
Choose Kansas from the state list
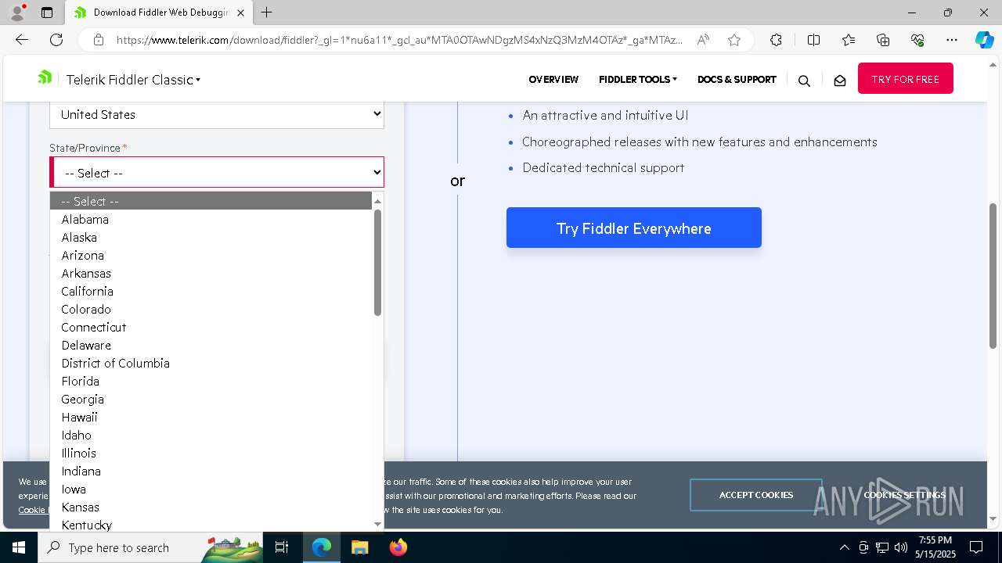[x=211, y=507]
